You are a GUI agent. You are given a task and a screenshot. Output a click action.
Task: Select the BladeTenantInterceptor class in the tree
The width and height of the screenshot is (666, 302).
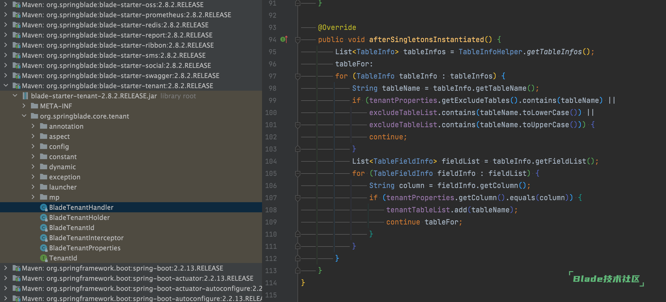click(131, 238)
